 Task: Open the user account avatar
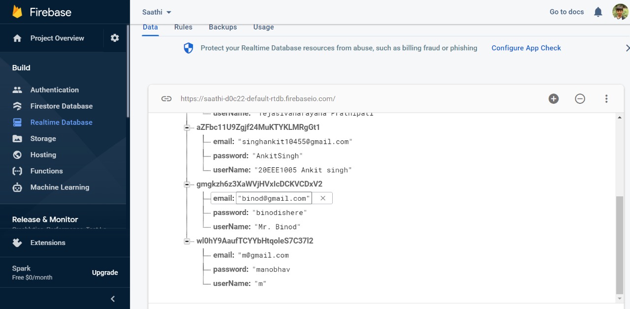pyautogui.click(x=620, y=12)
